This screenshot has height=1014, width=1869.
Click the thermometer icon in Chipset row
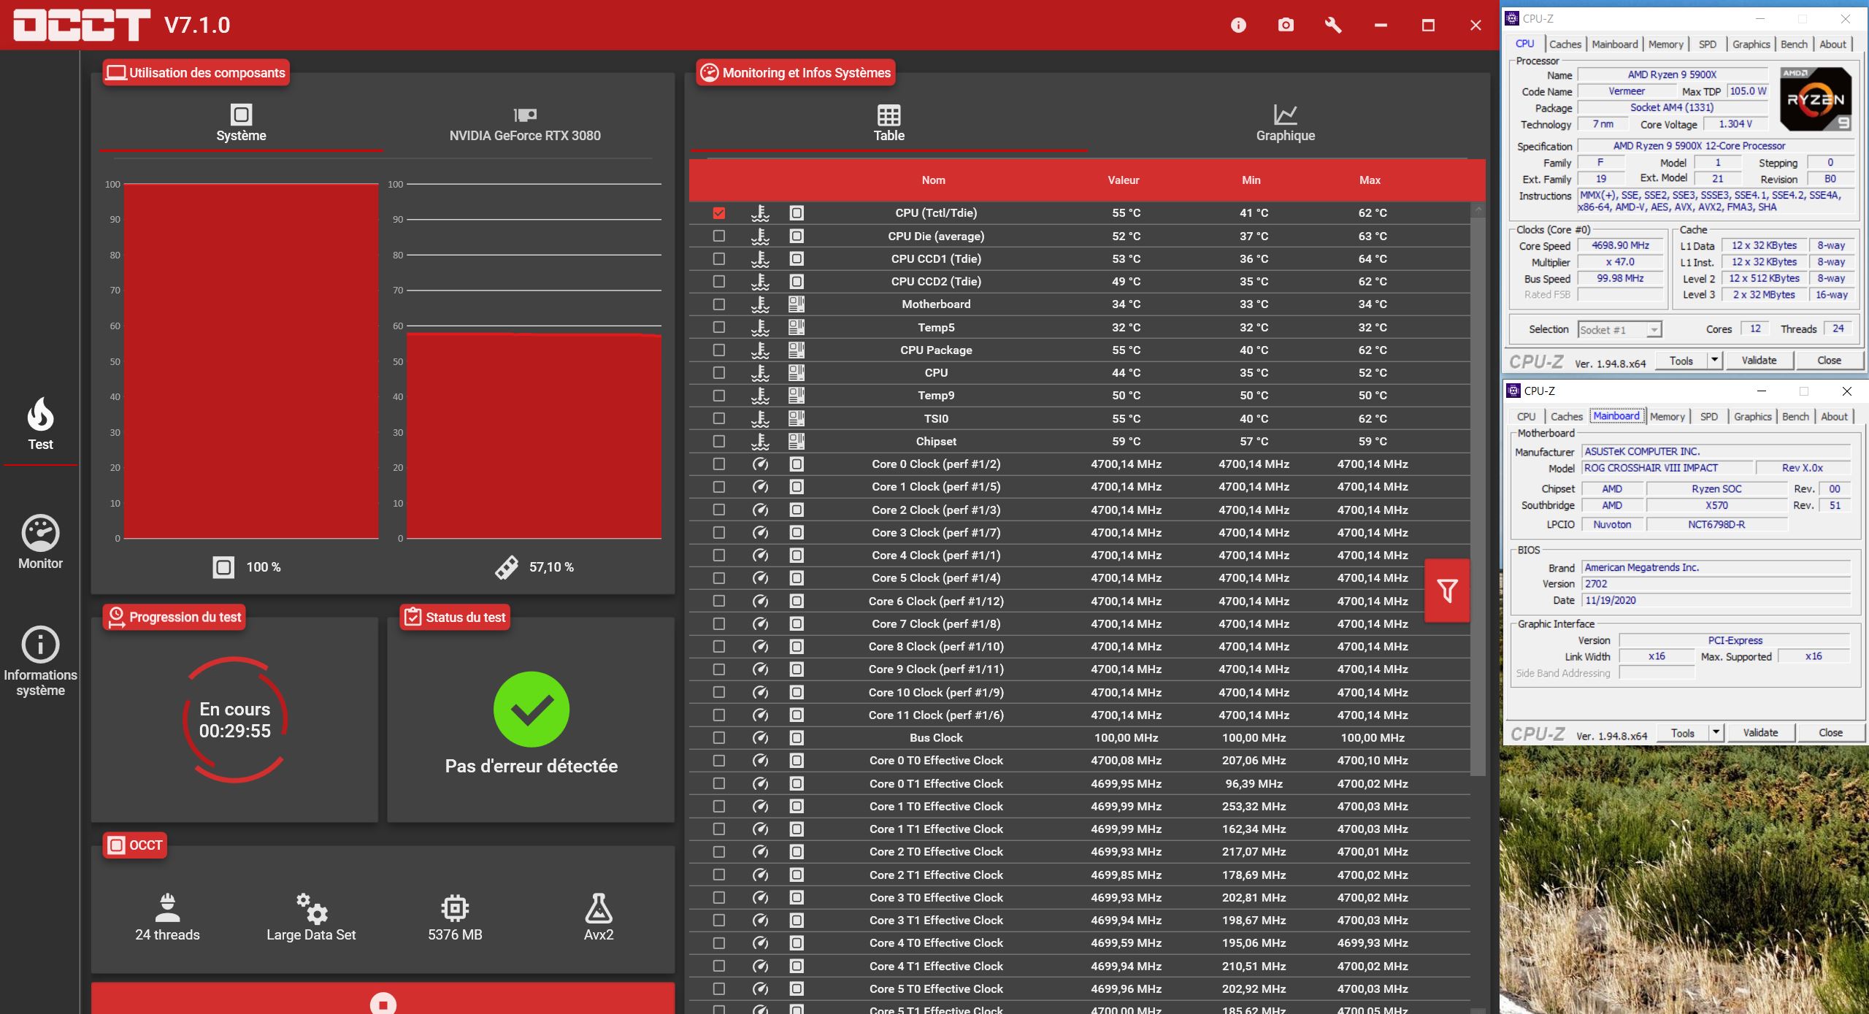(760, 442)
